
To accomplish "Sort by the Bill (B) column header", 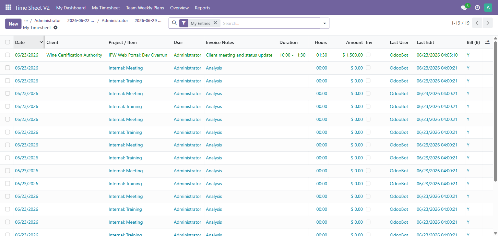I will coord(473,42).
